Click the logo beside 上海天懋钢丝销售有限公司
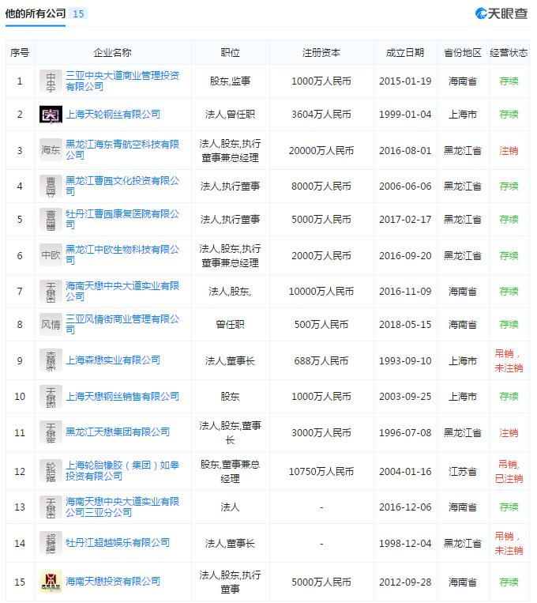The width and height of the screenshot is (537, 603). click(x=51, y=396)
